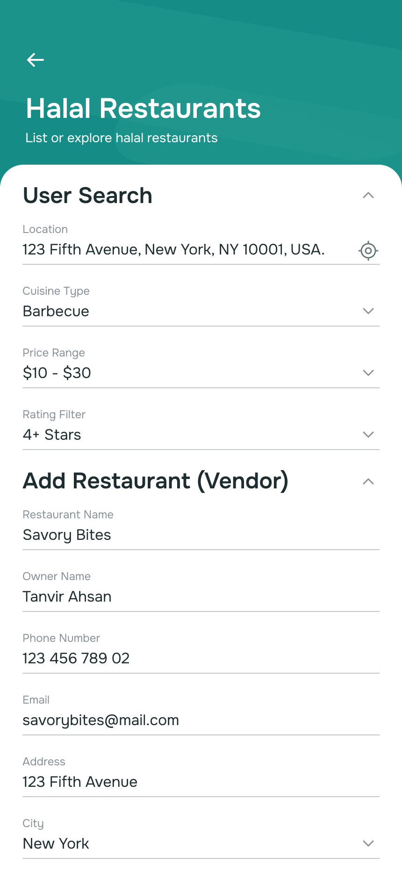Select the $10 - $30 price value

(57, 373)
